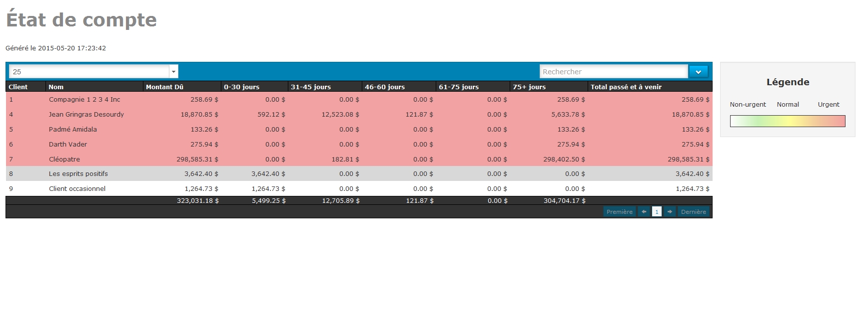Select page number 1
The width and height of the screenshot is (860, 325).
pyautogui.click(x=657, y=212)
